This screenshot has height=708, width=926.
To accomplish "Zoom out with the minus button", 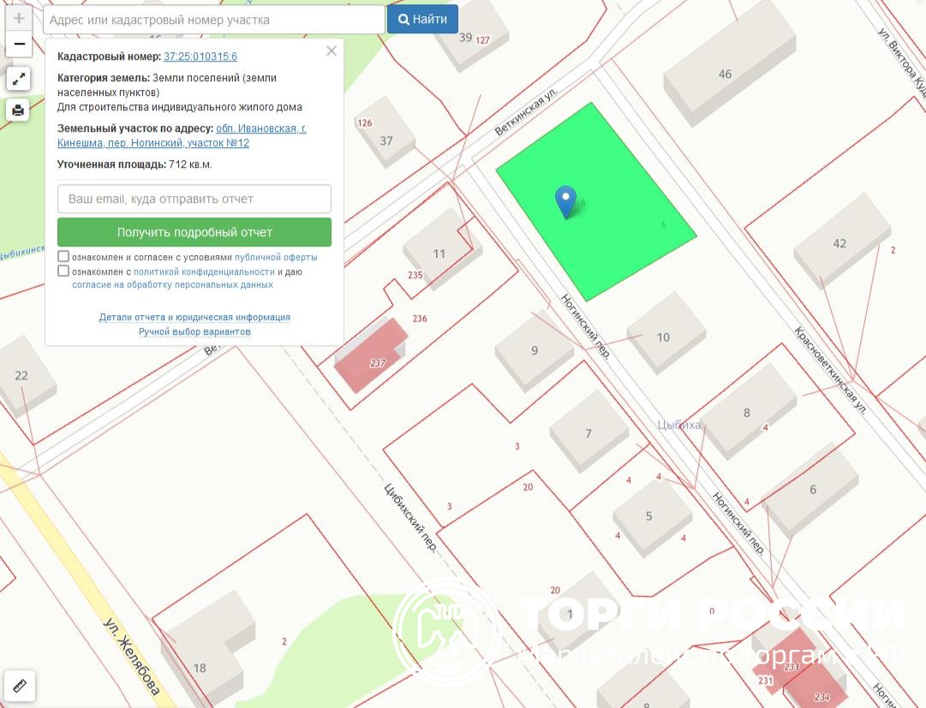I will pos(19,44).
